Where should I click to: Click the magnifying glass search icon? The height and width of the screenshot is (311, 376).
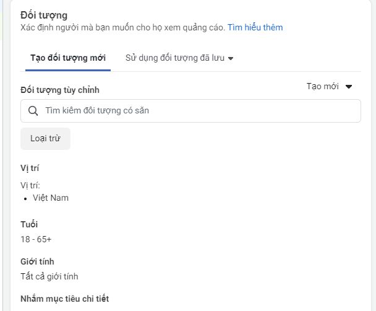tap(33, 111)
